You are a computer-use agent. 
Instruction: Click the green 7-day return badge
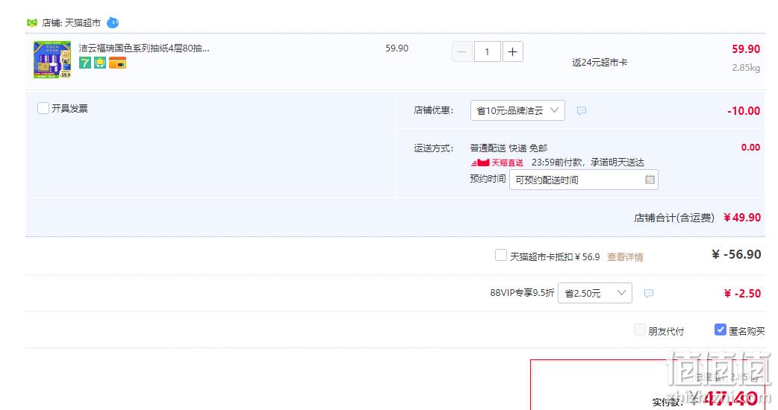[85, 63]
